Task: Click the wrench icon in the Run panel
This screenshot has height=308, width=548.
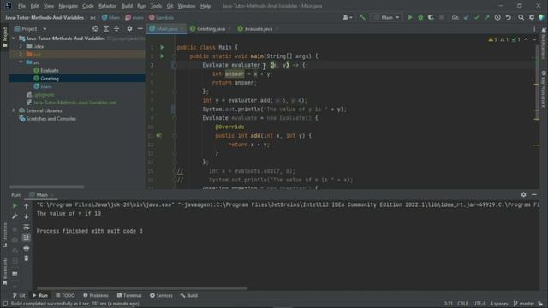Action: (x=15, y=216)
